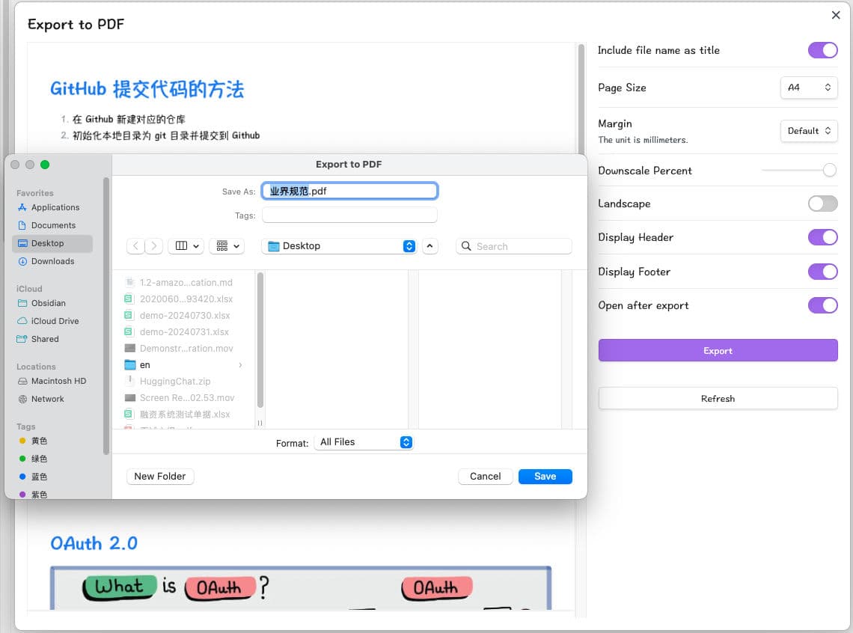The image size is (853, 633).
Task: Open the Page Size dropdown
Action: pos(809,88)
